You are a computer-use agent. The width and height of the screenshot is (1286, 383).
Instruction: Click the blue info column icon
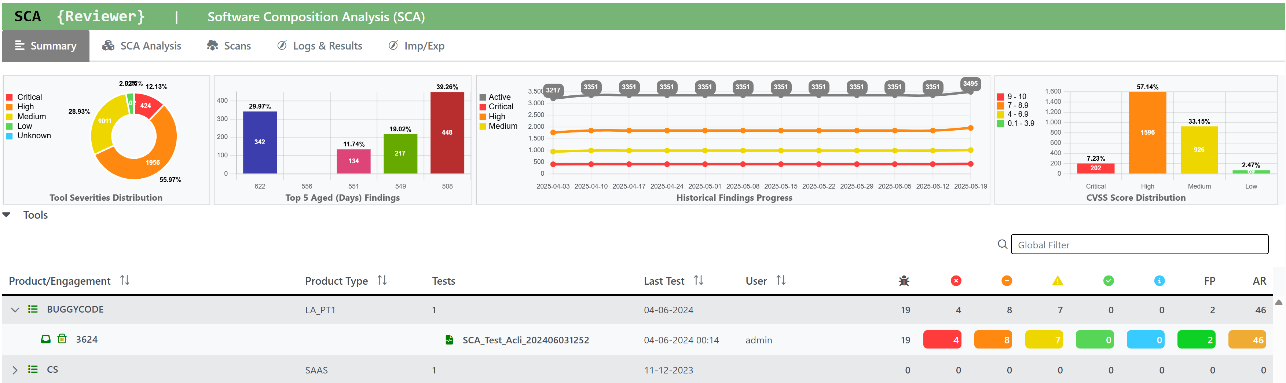pos(1159,281)
